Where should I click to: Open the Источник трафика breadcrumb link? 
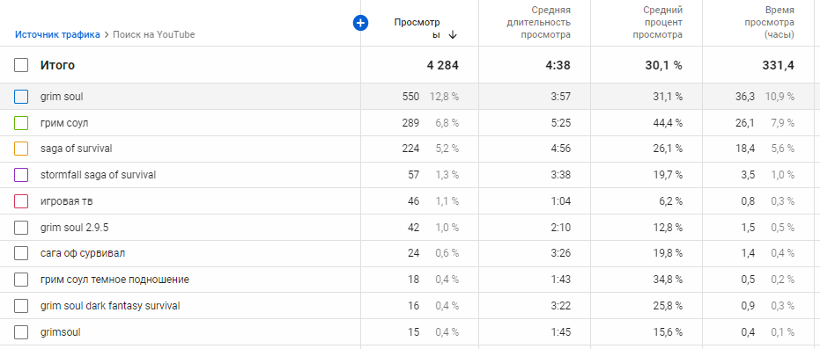point(57,35)
